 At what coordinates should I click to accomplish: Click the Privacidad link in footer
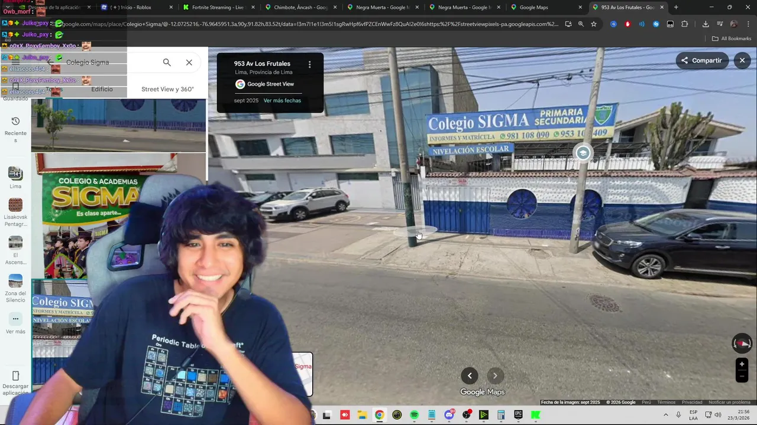[x=692, y=403]
